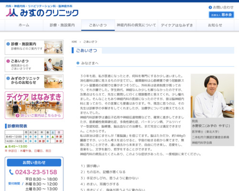Click the 神経内科学会員 line

pos(202,143)
